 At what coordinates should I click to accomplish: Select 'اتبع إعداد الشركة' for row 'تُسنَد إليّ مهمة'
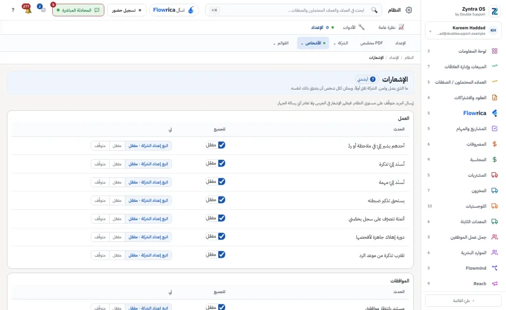click(x=149, y=182)
